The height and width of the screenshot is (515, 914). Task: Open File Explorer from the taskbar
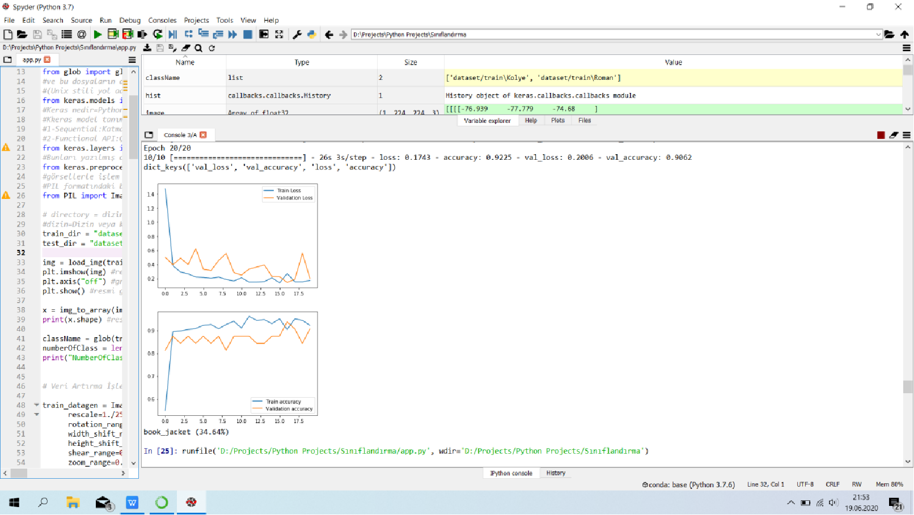pyautogui.click(x=73, y=503)
